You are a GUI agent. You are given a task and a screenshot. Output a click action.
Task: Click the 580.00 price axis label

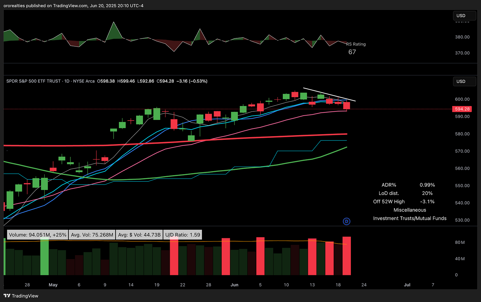pyautogui.click(x=462, y=134)
